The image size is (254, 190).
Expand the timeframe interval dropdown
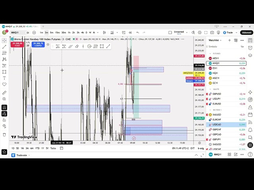click(98, 32)
